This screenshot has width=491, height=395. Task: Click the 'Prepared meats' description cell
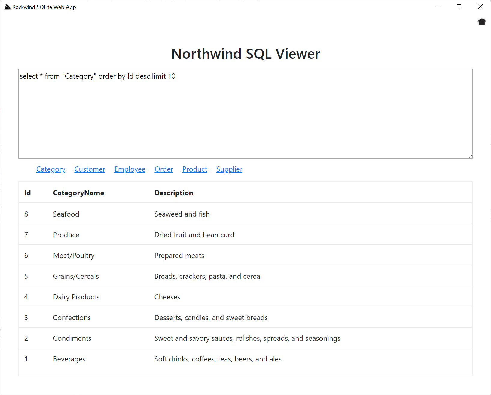click(x=179, y=256)
